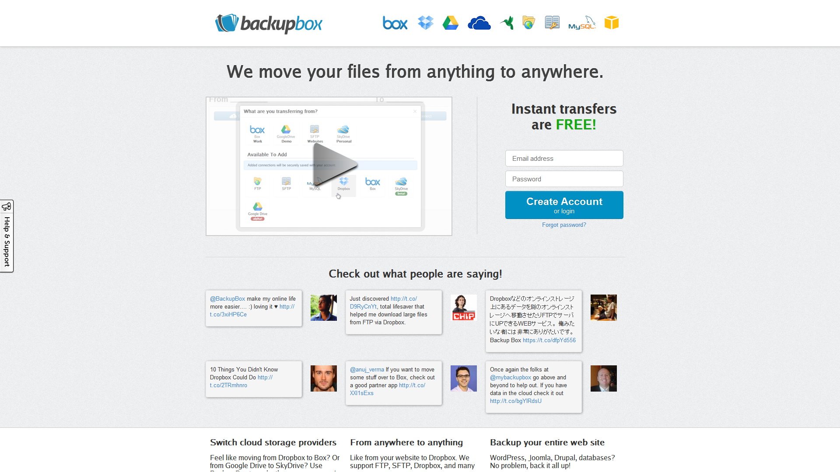This screenshot has height=472, width=840.
Task: Click the @BackupBox mention link
Action: pyautogui.click(x=227, y=298)
